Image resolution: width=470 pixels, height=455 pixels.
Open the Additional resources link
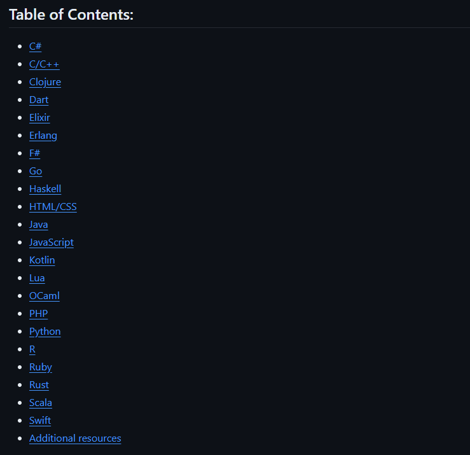[75, 438]
